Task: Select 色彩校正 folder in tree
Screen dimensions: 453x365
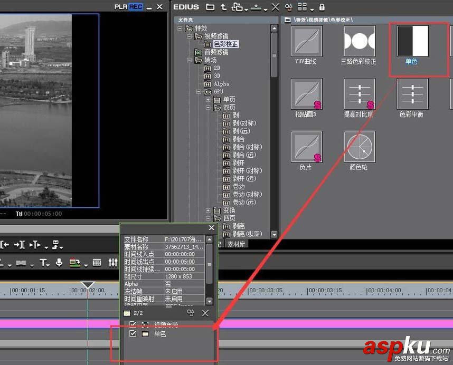Action: (x=226, y=44)
